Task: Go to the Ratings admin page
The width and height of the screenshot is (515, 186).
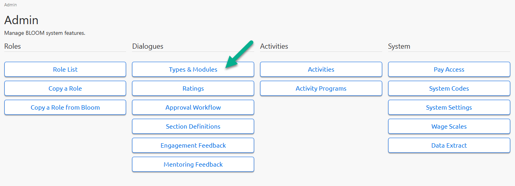Action: pyautogui.click(x=193, y=88)
